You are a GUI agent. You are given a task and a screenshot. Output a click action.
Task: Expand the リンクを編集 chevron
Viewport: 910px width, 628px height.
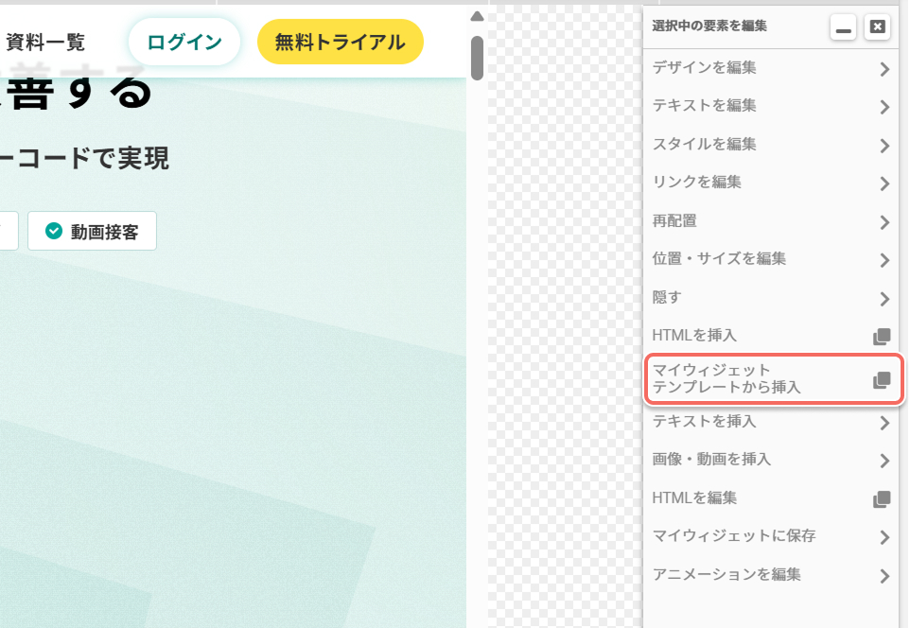pos(884,183)
